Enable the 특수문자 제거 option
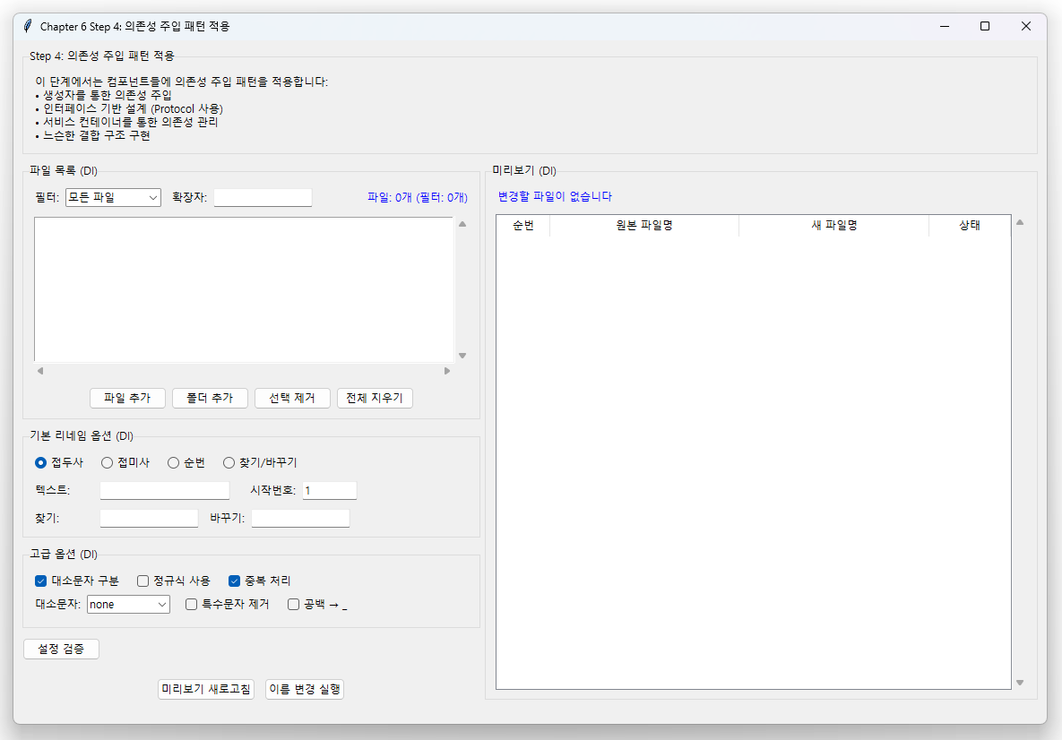This screenshot has height=740, width=1062. (x=189, y=604)
